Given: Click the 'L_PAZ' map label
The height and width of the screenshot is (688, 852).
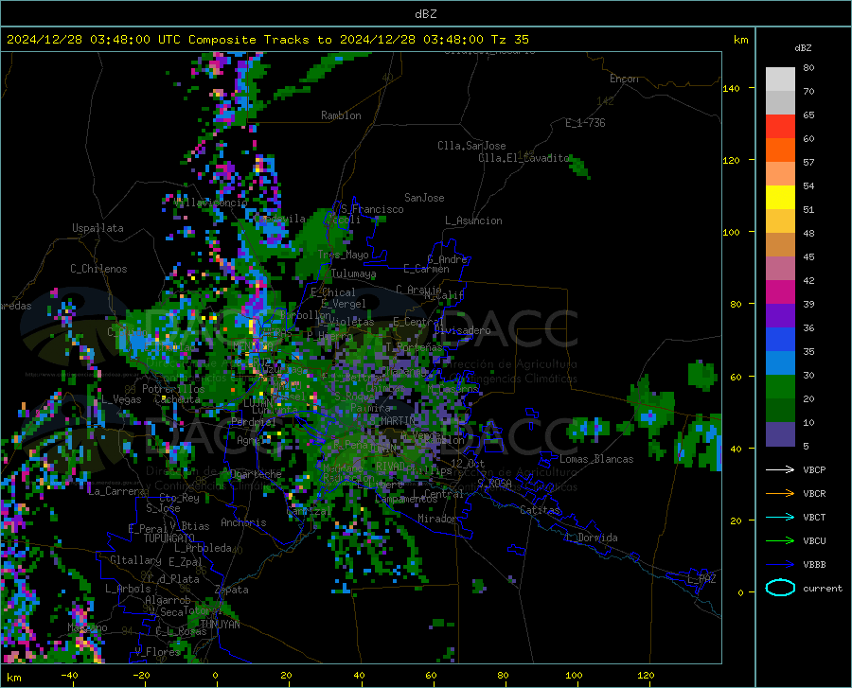Looking at the screenshot, I should [x=701, y=579].
